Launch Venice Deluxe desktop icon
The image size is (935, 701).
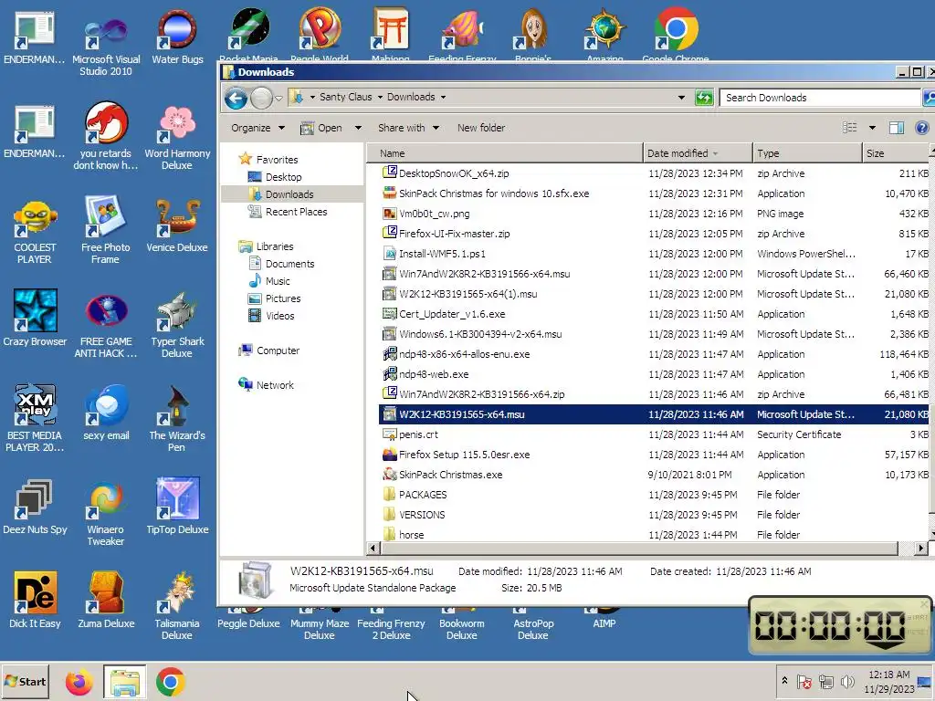click(177, 226)
